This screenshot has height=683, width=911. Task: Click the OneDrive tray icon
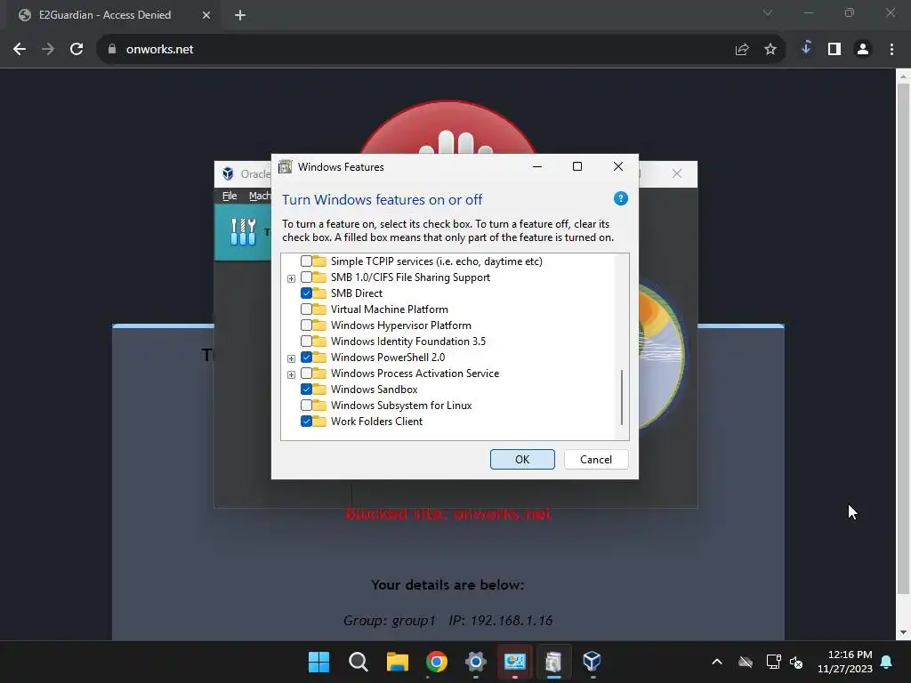tap(746, 662)
